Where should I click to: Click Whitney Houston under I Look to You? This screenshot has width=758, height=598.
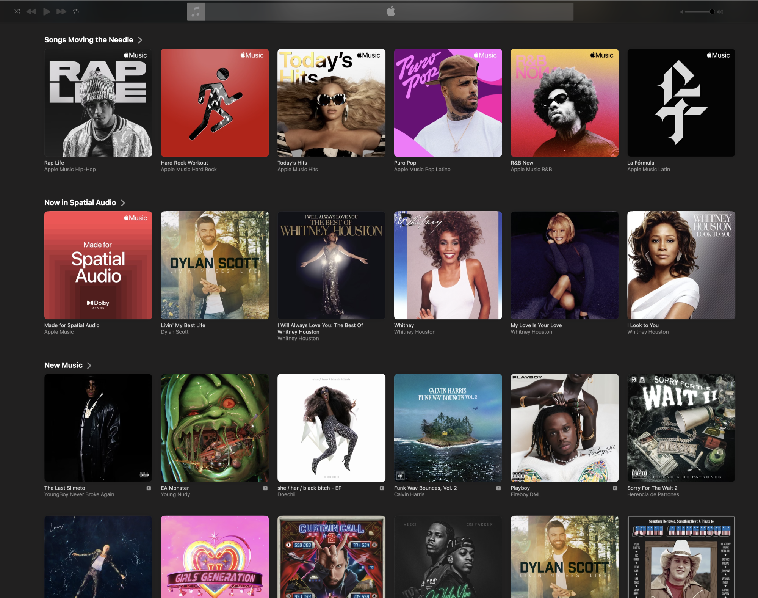[648, 332]
